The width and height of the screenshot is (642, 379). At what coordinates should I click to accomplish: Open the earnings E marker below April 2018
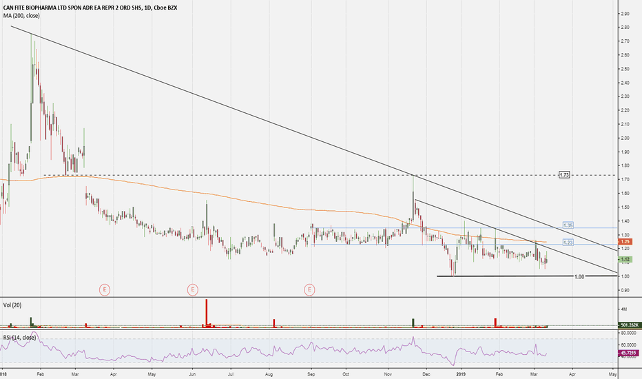[x=105, y=289]
